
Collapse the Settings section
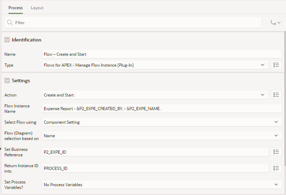7,81
